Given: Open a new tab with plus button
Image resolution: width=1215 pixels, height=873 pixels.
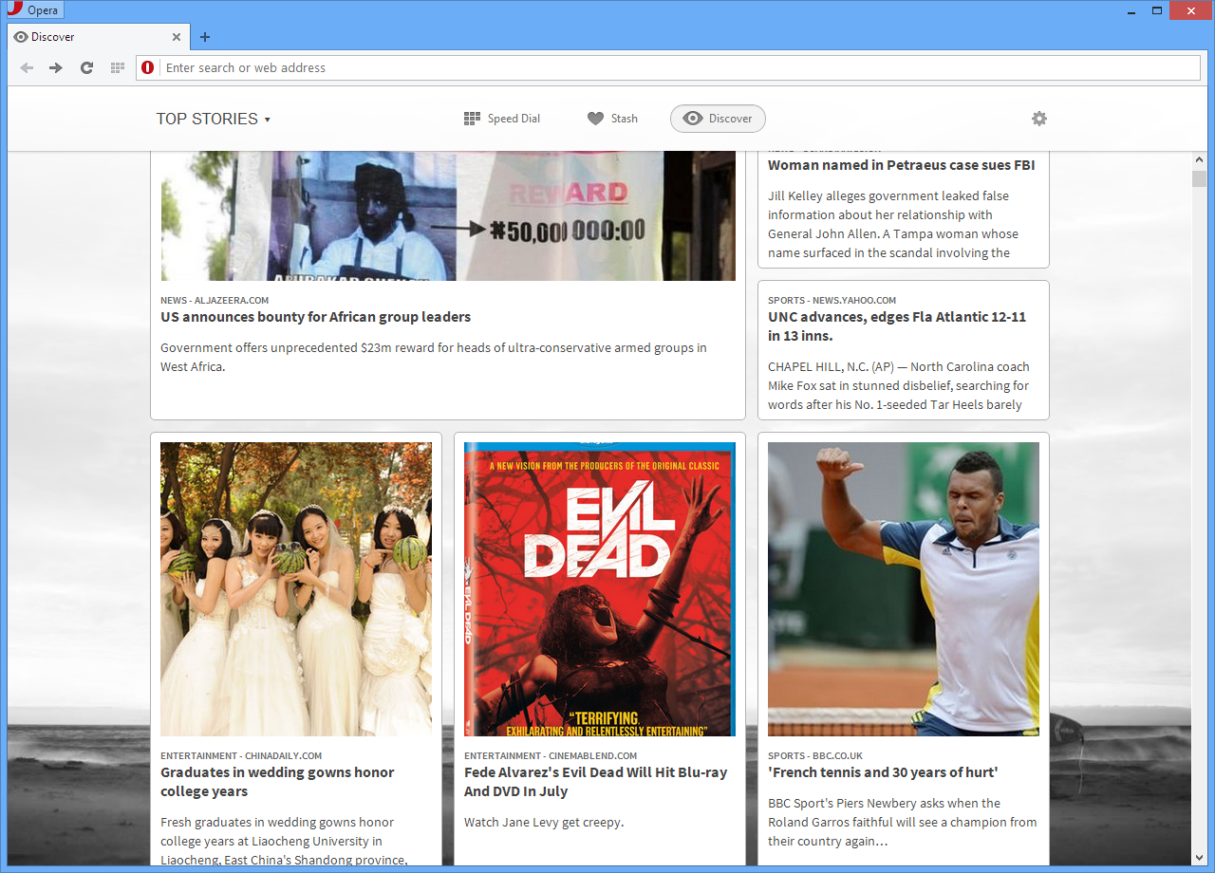Looking at the screenshot, I should (205, 37).
